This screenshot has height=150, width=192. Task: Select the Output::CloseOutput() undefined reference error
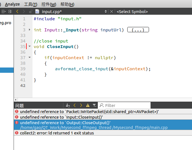click(x=103, y=125)
